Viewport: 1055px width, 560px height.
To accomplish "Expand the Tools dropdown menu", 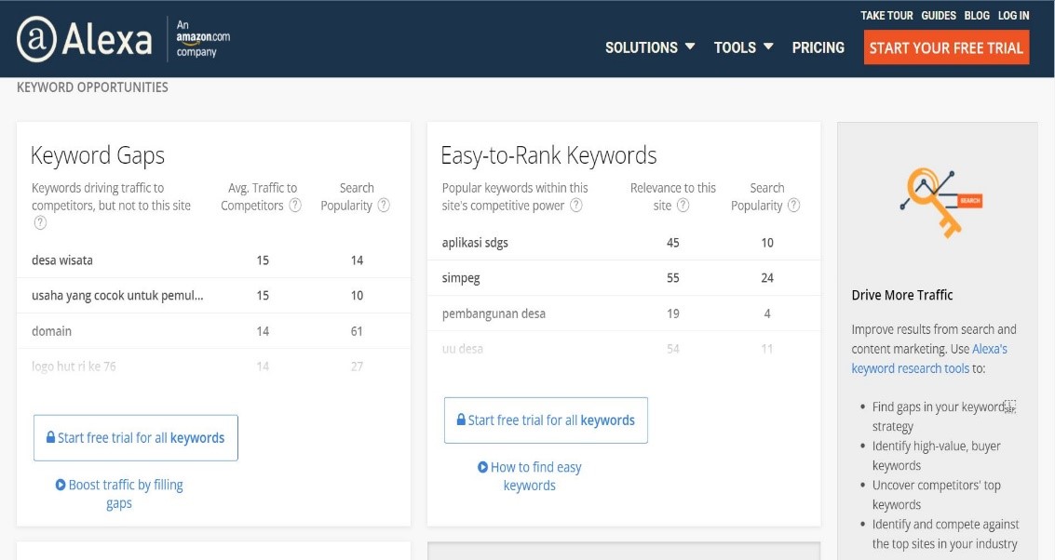I will [x=743, y=47].
